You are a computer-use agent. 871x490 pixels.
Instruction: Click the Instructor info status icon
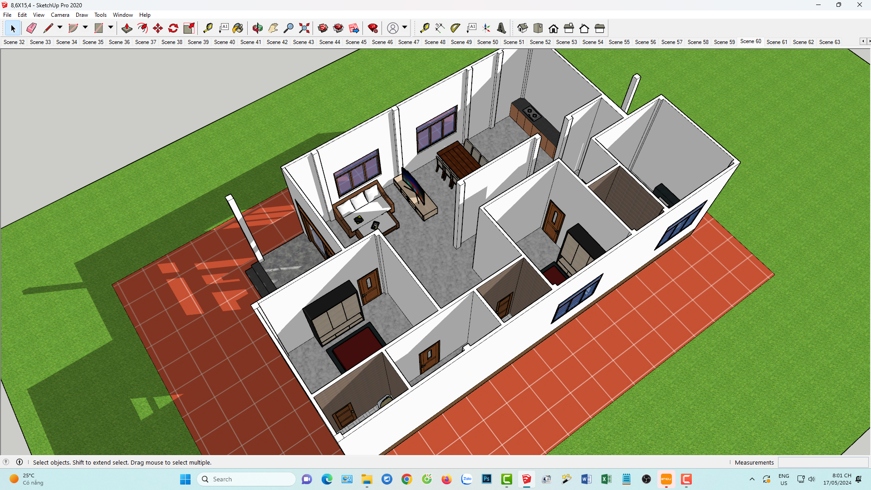point(20,462)
